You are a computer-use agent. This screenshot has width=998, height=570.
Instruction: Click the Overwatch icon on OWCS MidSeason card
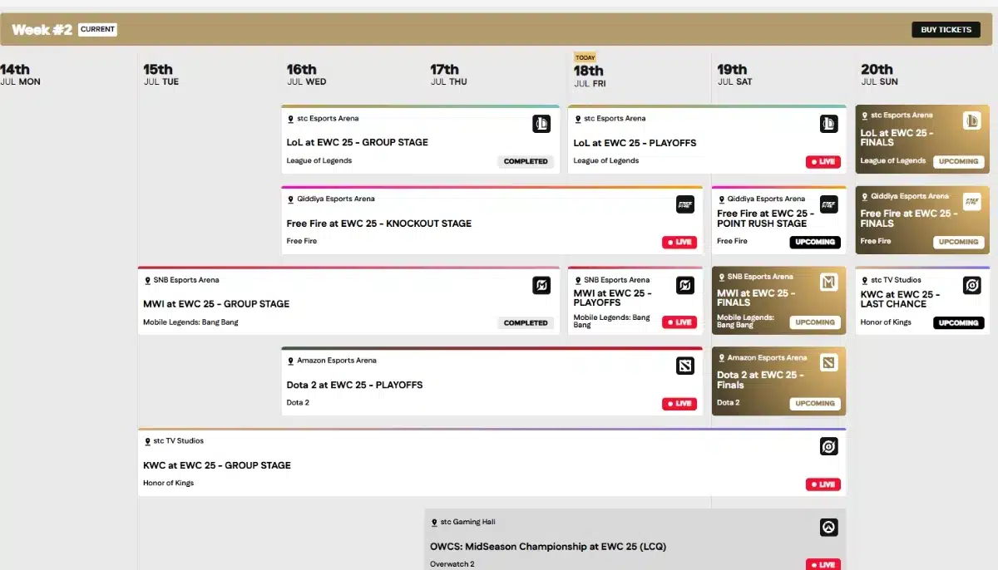828,527
